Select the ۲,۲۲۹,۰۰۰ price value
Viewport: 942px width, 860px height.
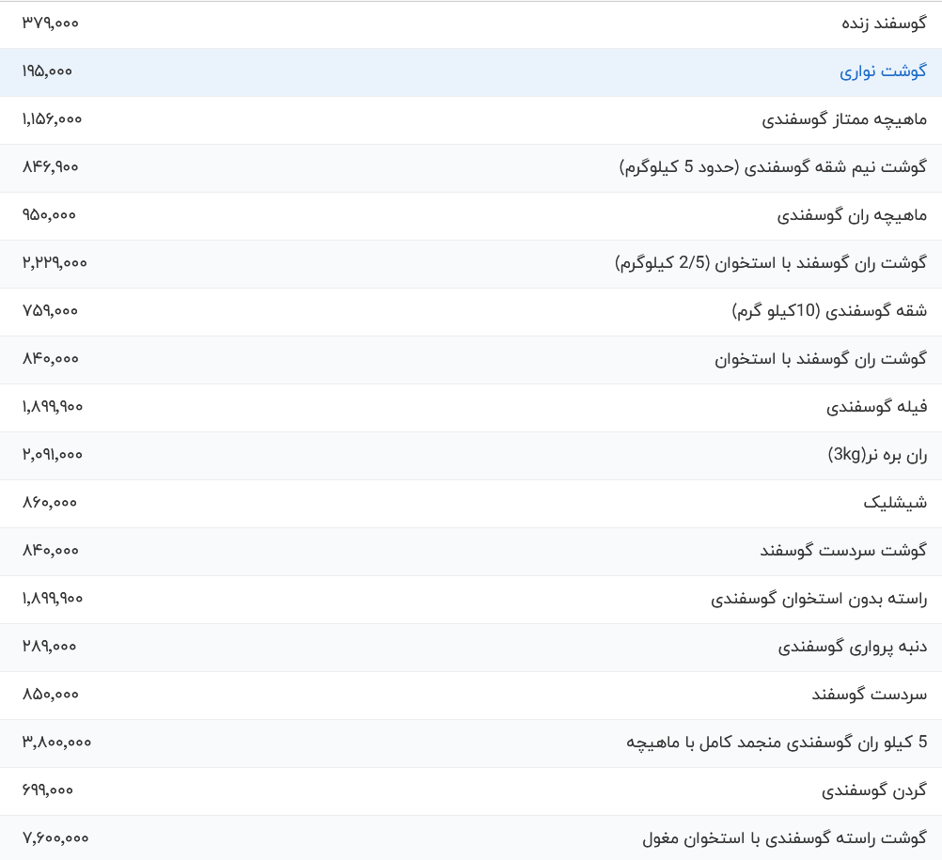click(x=55, y=263)
